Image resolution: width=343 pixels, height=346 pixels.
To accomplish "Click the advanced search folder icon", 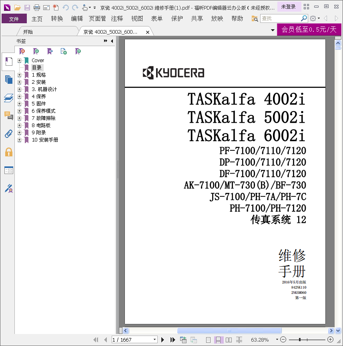I will [x=255, y=18].
